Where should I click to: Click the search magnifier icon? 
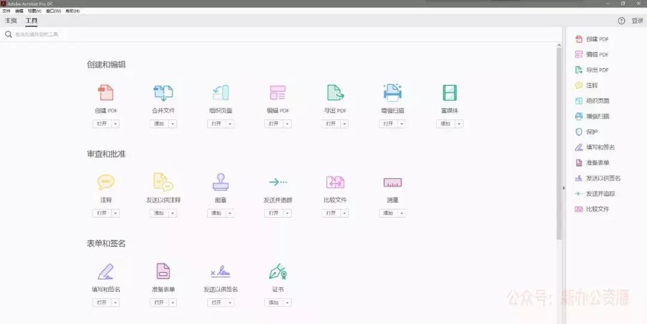point(8,34)
